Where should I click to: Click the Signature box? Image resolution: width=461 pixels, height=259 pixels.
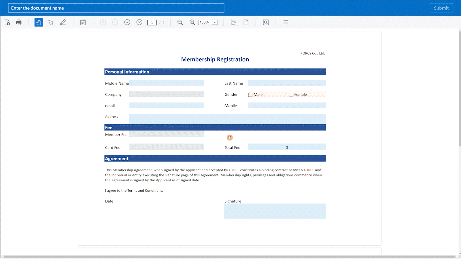275,211
